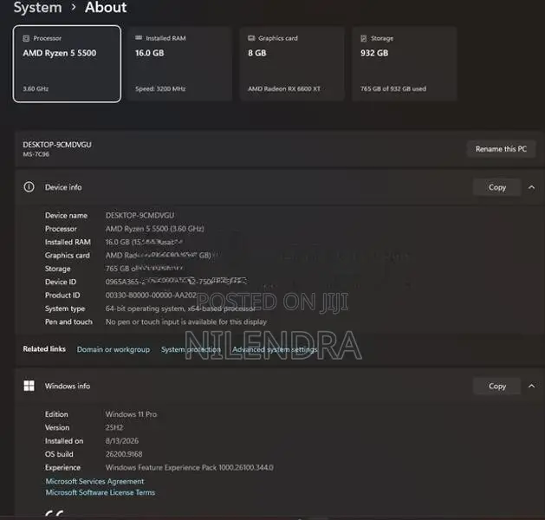Click the Device info section title
545x520 pixels.
63,187
